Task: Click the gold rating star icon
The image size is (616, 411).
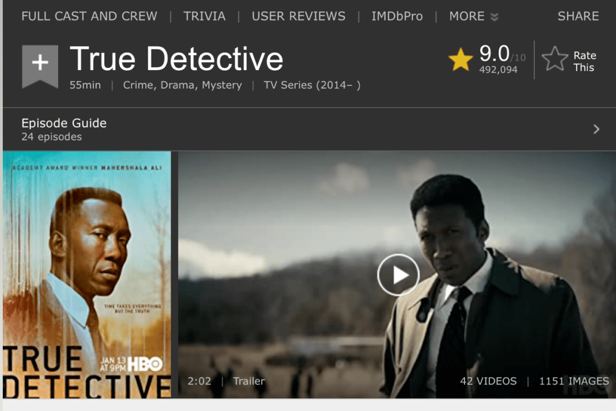Action: pos(460,60)
